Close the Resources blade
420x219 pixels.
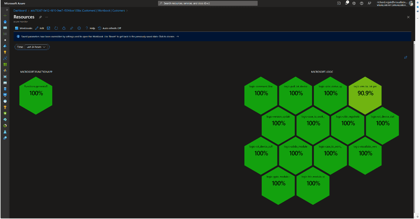(x=408, y=17)
